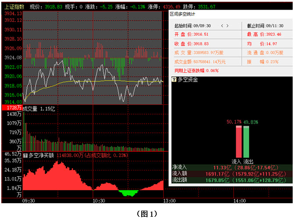Click the green 流出 outflow bar
294x222 pixels.
point(246,142)
